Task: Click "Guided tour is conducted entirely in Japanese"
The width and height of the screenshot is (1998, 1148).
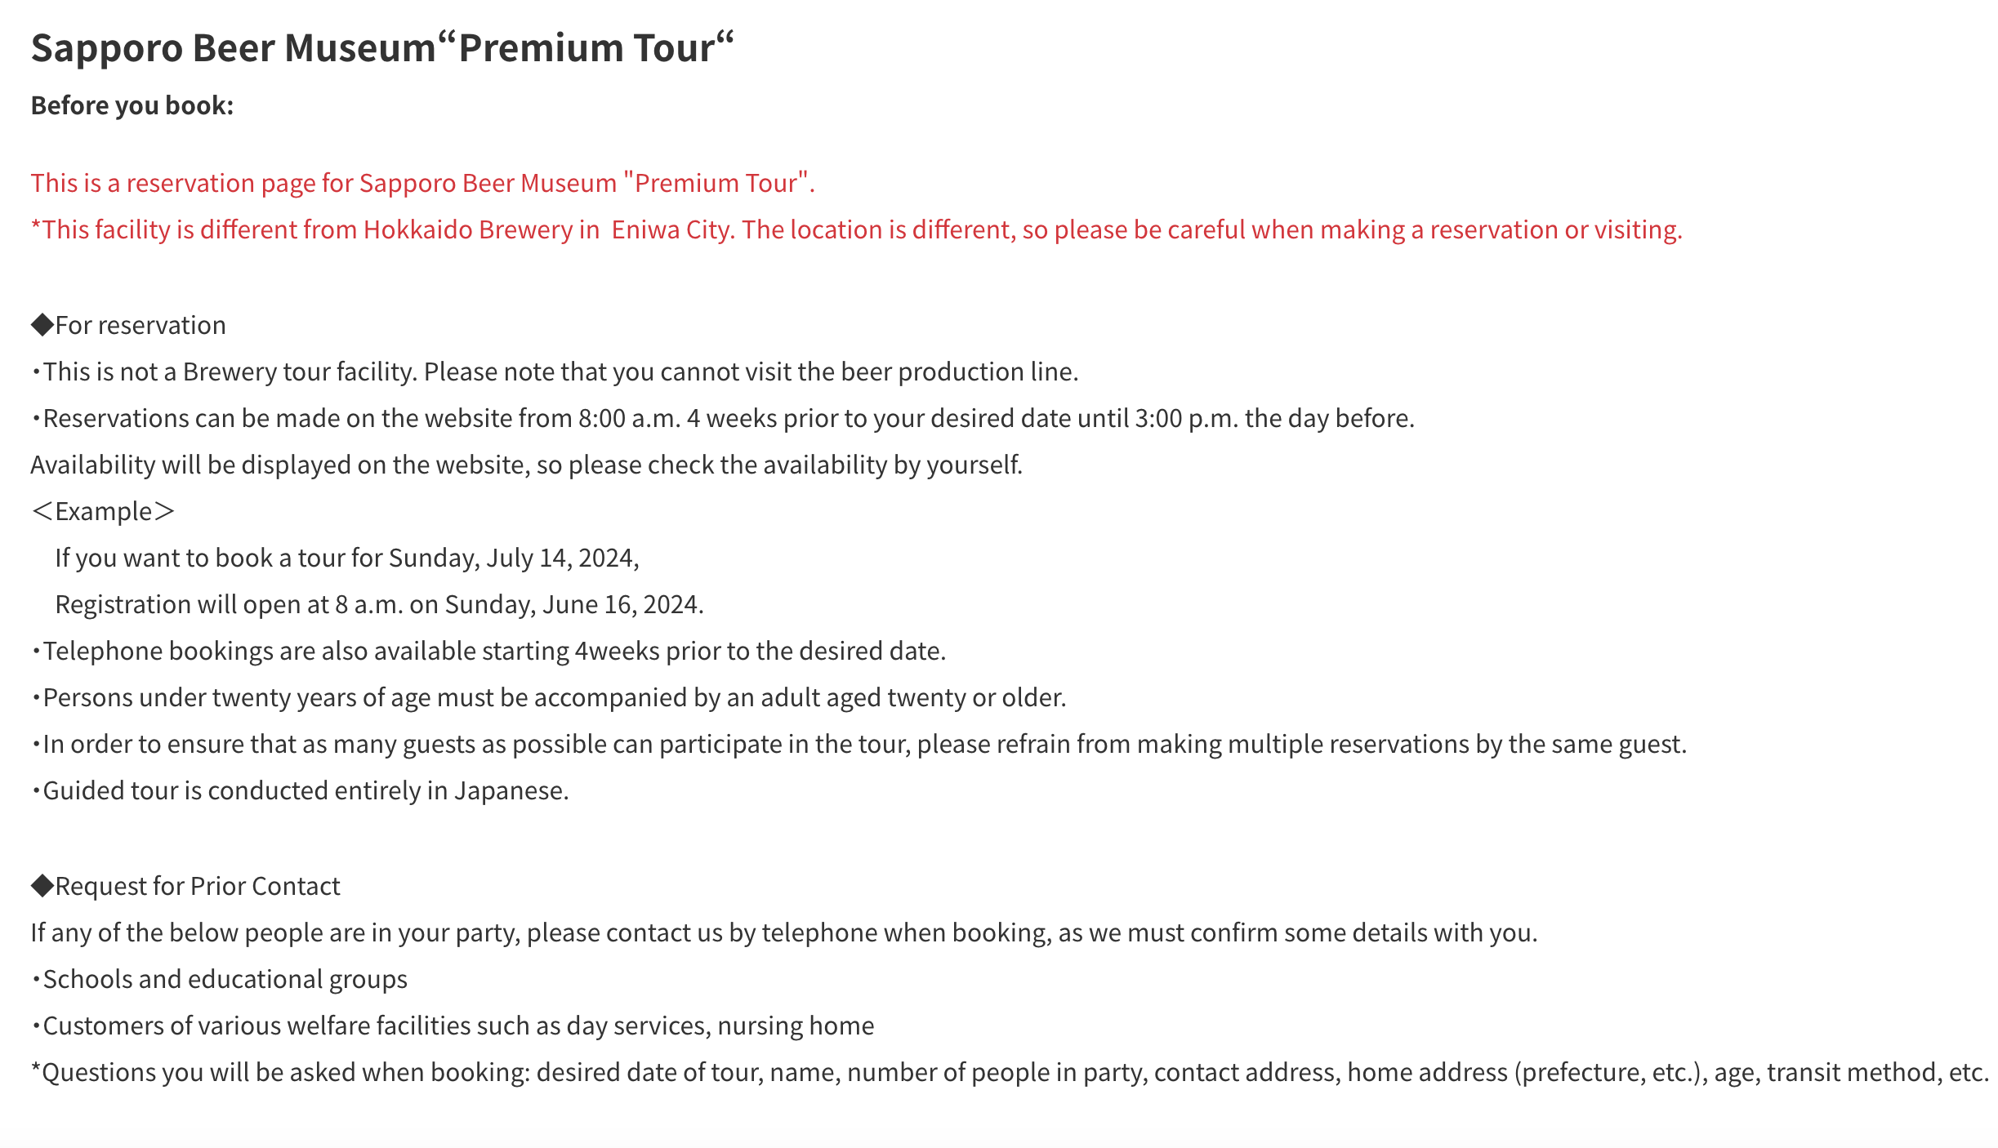Action: 305,790
